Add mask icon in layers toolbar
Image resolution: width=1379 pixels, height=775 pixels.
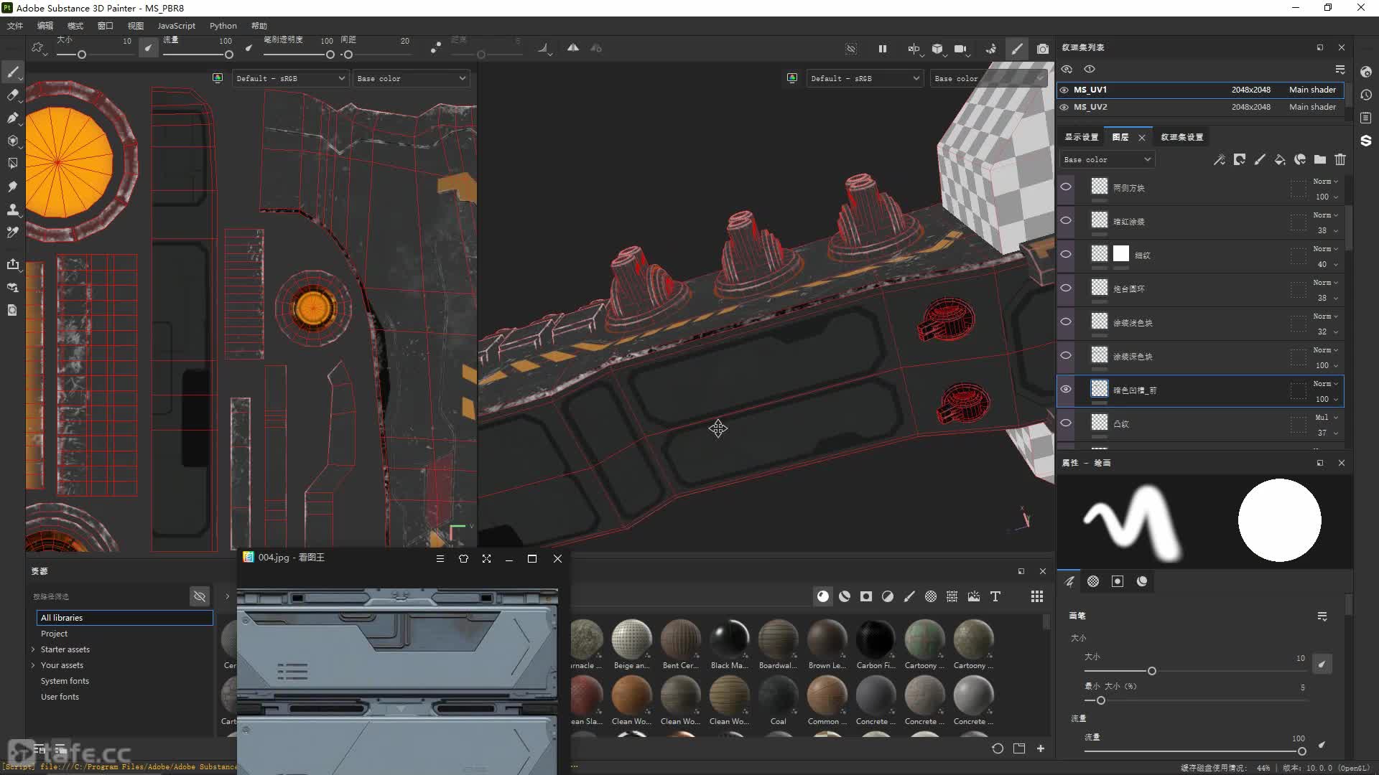[1240, 160]
